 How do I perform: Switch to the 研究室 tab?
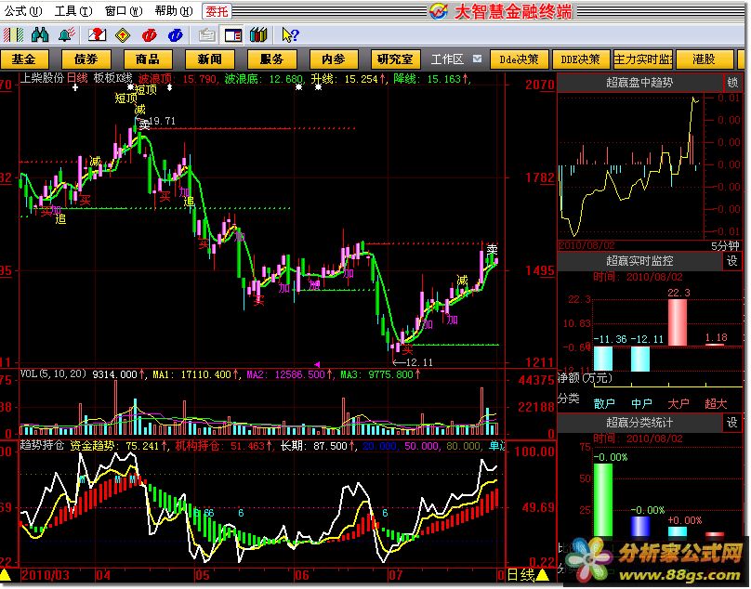pos(395,59)
